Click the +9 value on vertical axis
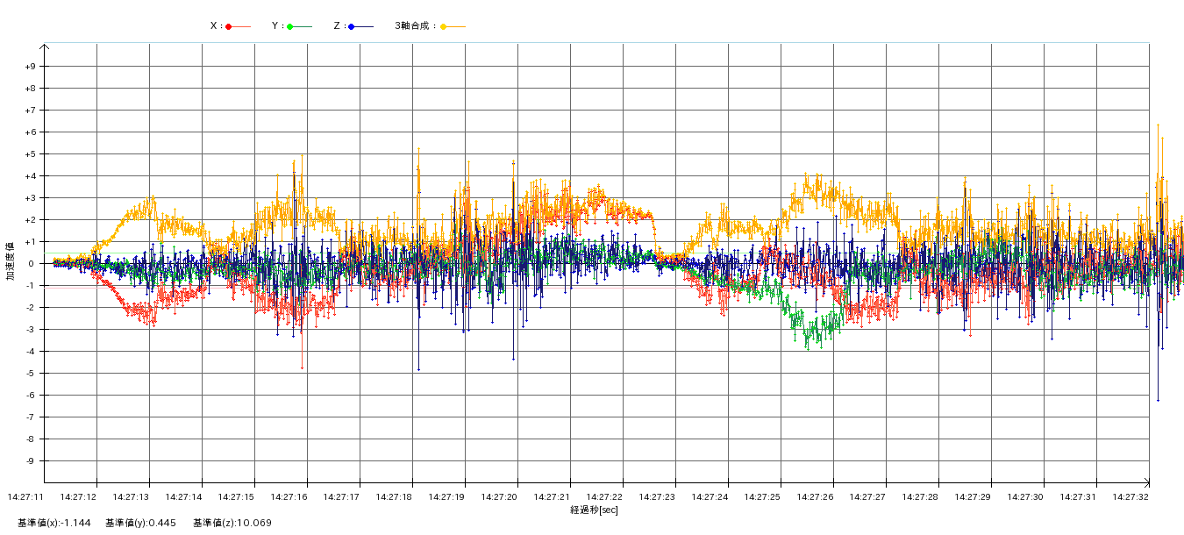The height and width of the screenshot is (535, 1184). click(30, 67)
